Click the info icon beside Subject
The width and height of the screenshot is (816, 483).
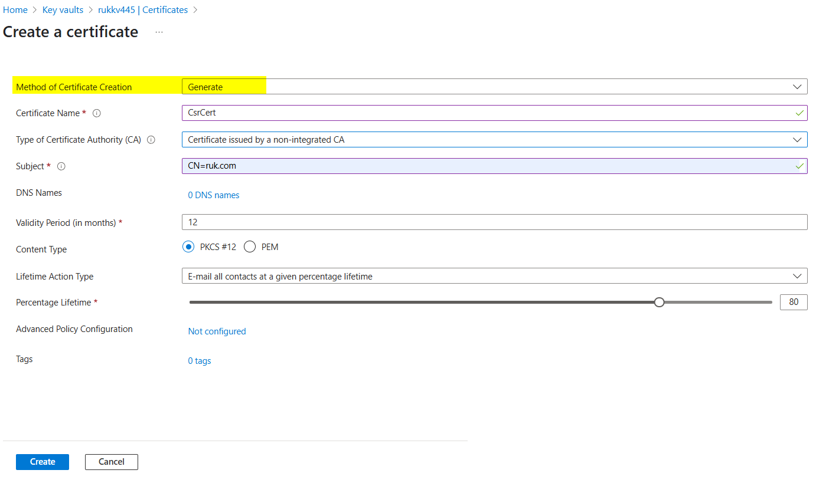coord(61,166)
